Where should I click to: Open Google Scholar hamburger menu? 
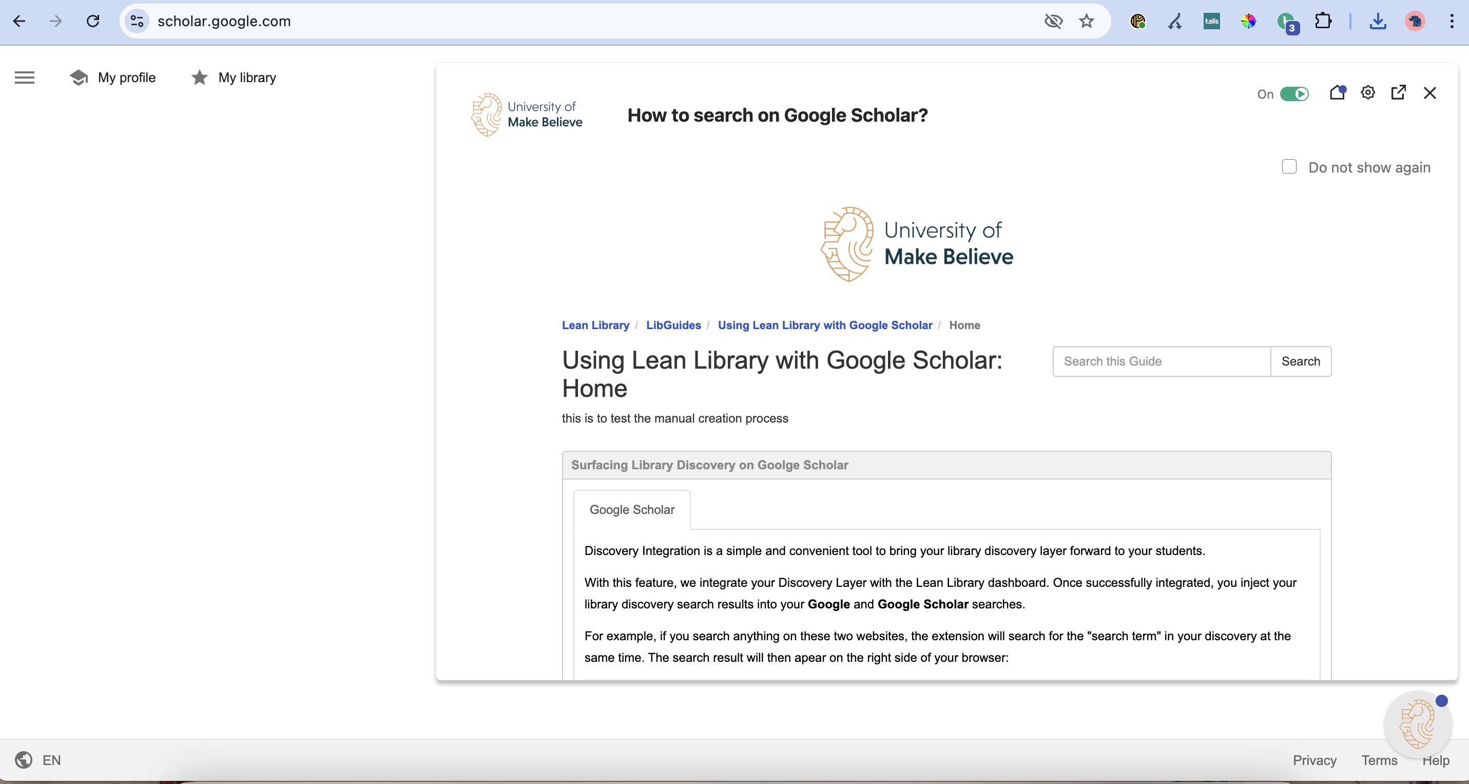[25, 77]
